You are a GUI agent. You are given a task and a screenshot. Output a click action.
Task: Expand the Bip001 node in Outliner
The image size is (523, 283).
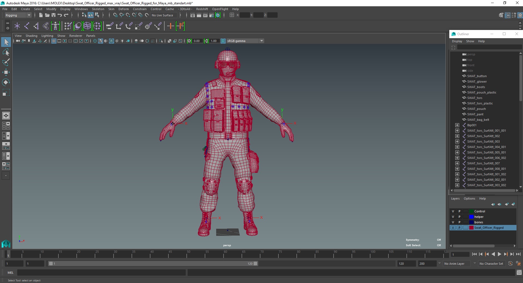click(x=457, y=125)
